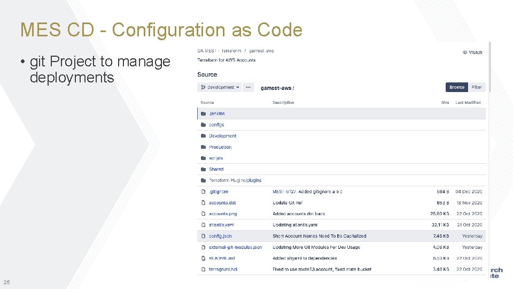Click the gamest-aws breadcrumb link
The width and height of the screenshot is (513, 289).
(261, 51)
